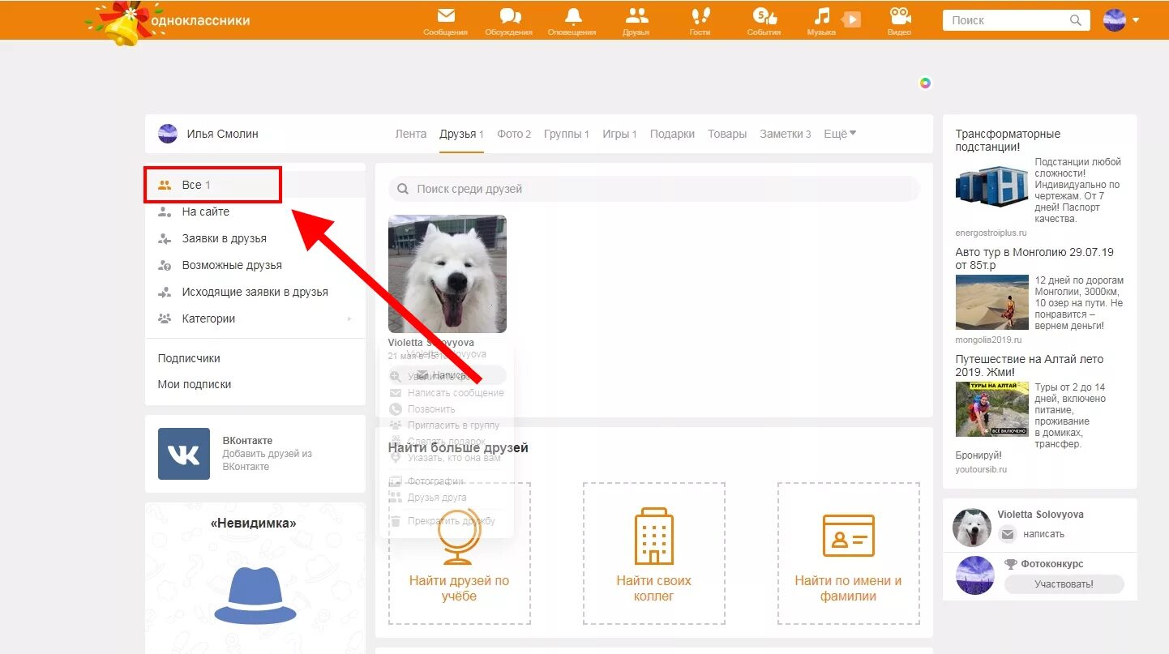
Task: Click the Невидимка hat icon
Action: point(255,596)
